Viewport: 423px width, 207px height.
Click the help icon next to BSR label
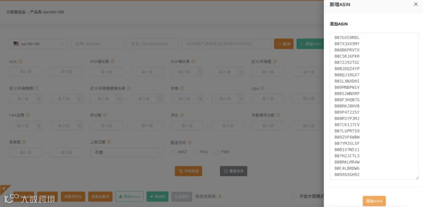click(x=20, y=61)
